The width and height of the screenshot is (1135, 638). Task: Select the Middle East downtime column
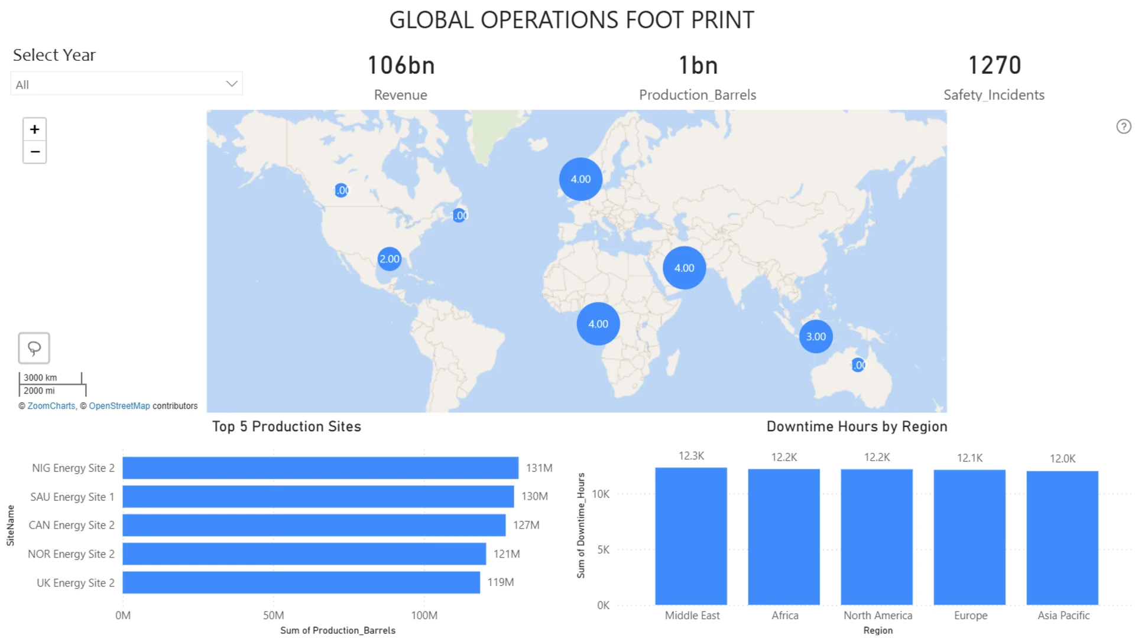pos(691,536)
